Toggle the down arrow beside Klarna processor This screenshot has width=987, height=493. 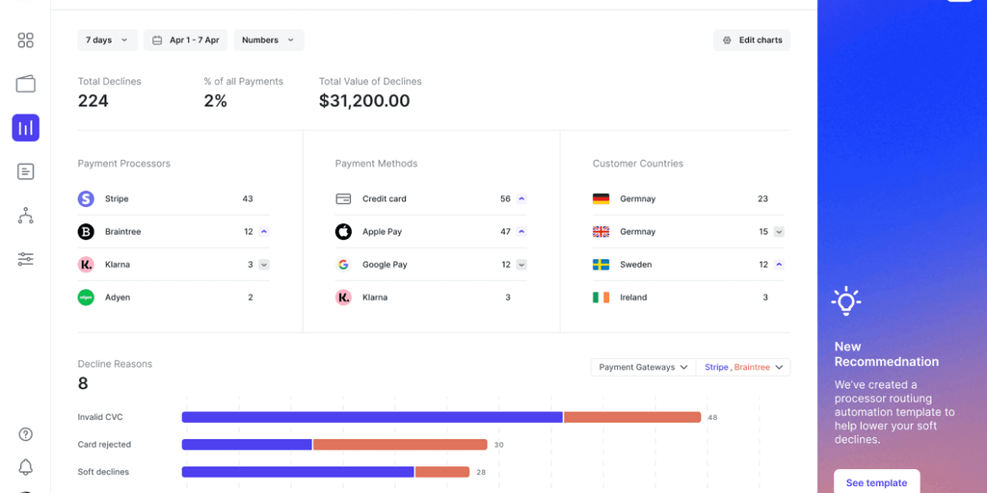(264, 265)
